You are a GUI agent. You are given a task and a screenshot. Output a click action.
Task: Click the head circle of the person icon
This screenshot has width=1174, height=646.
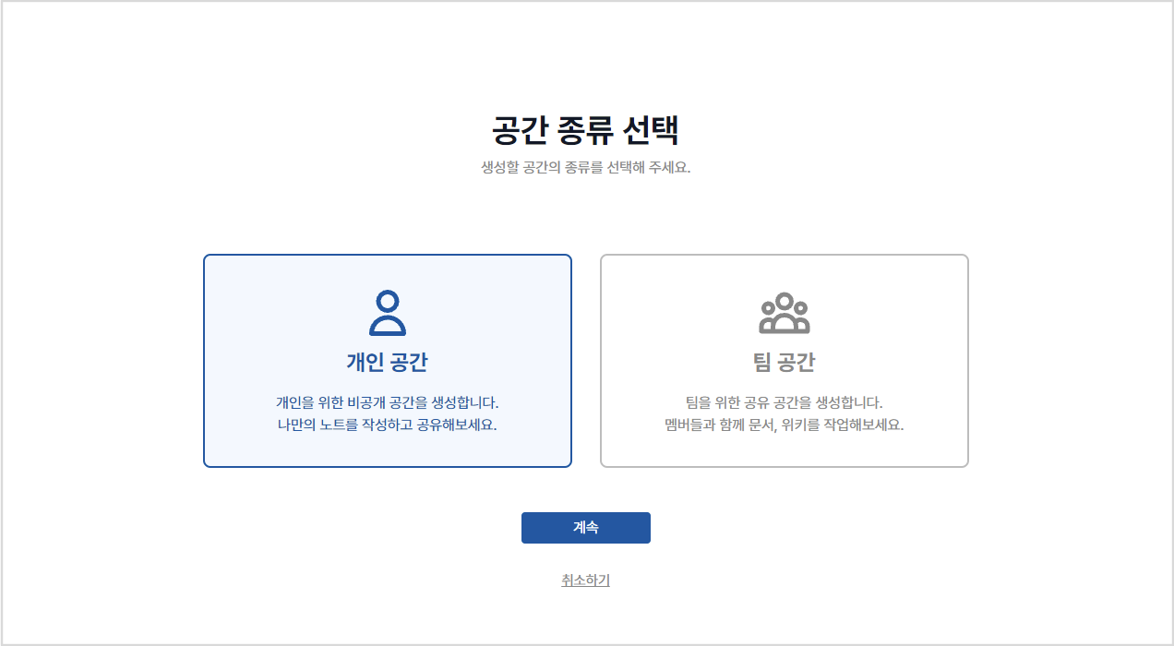388,301
